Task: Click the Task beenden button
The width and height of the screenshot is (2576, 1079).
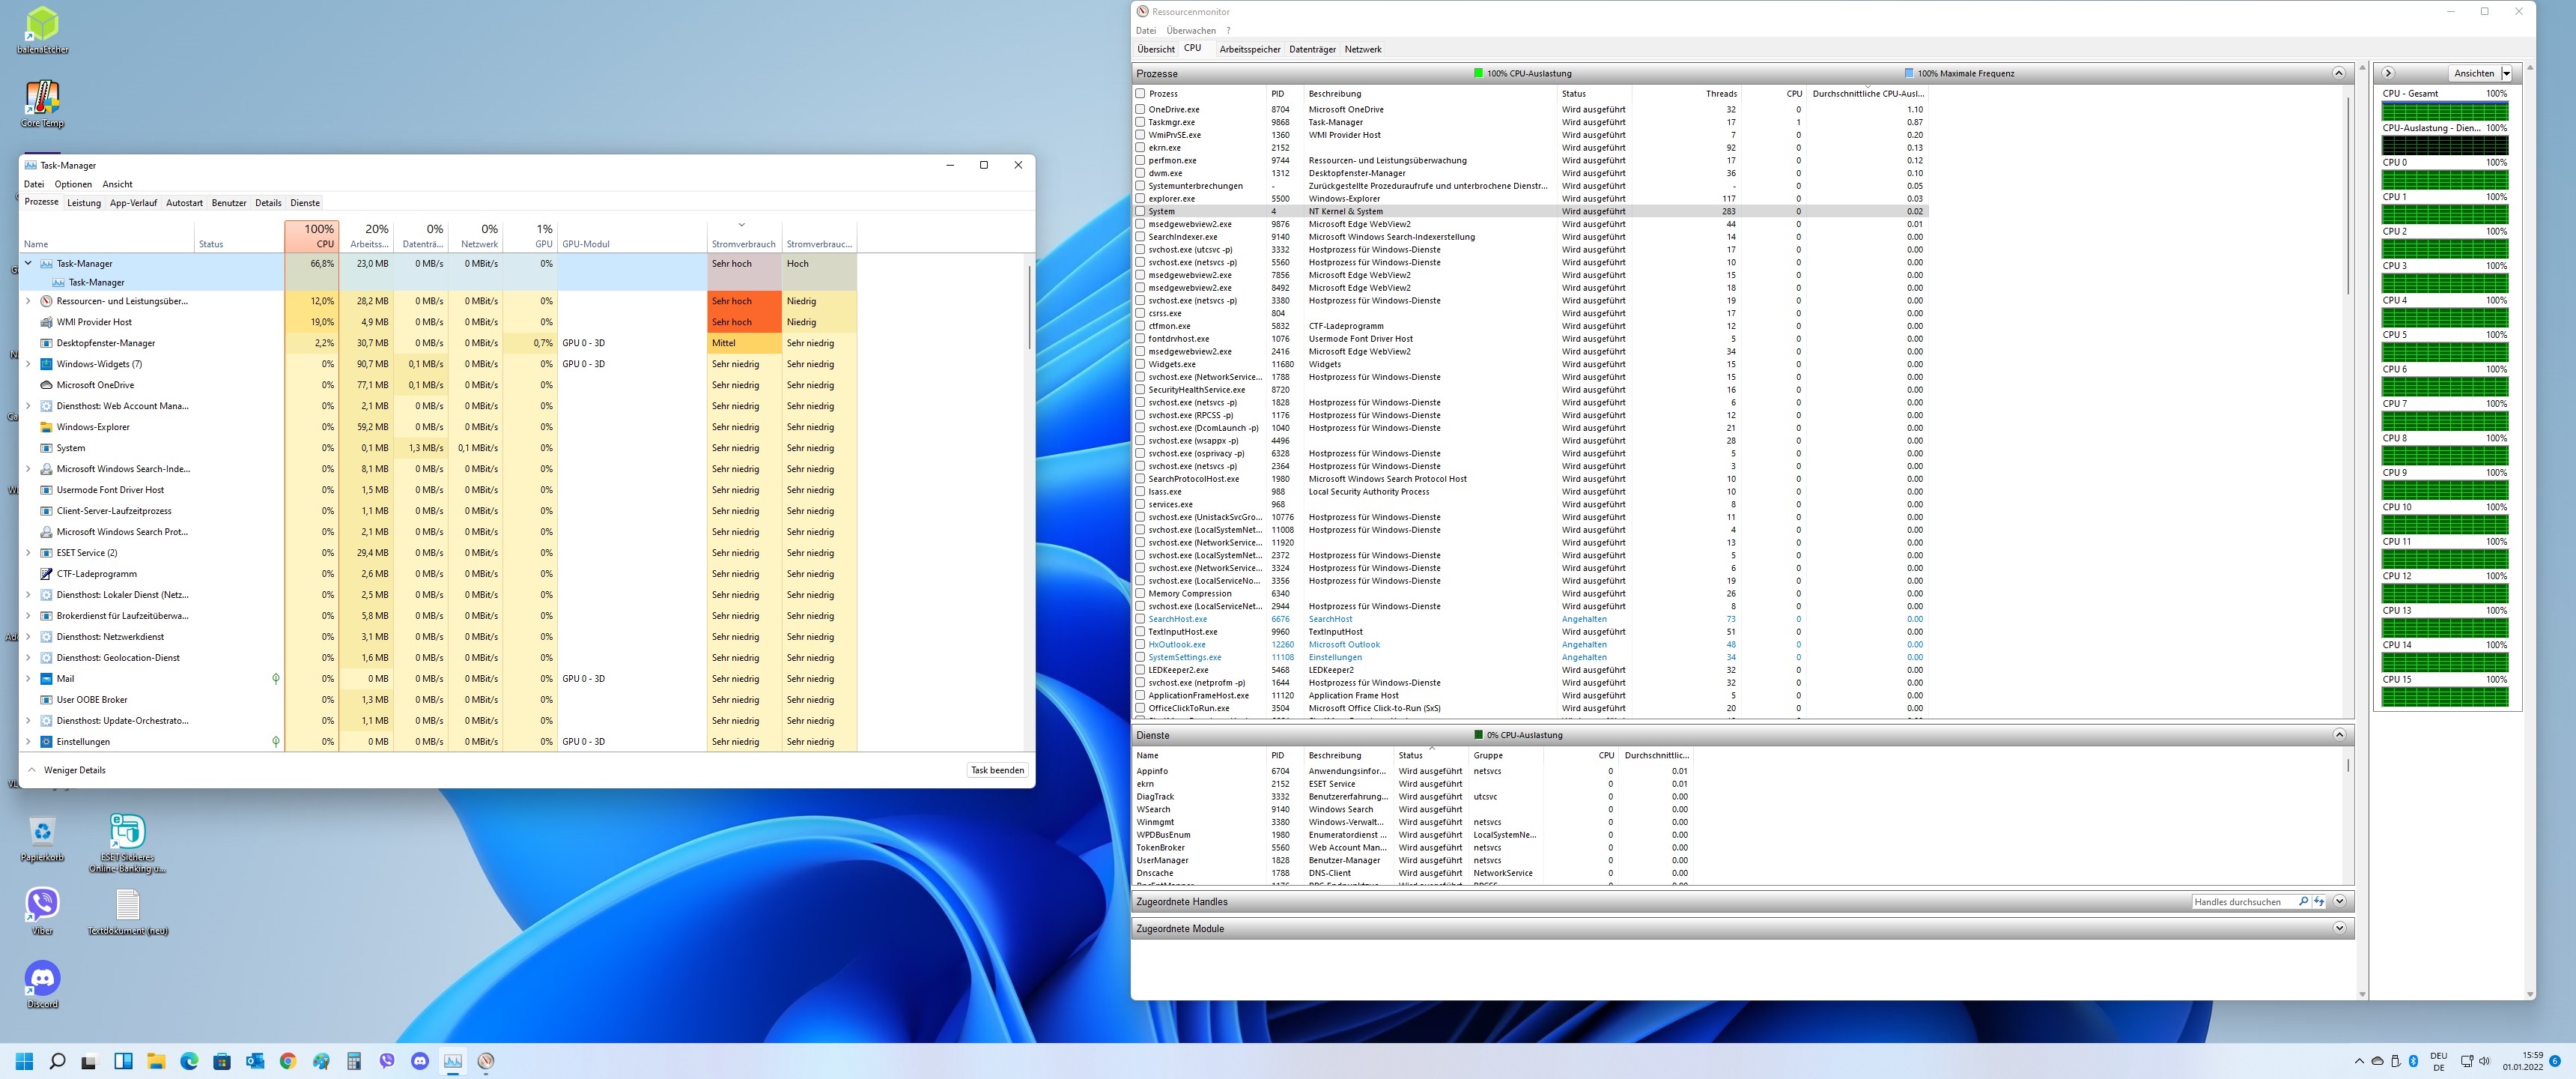Action: [x=997, y=770]
